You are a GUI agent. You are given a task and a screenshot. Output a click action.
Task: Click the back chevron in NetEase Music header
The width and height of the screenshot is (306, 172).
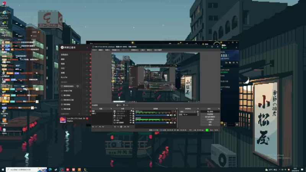click(x=87, y=47)
